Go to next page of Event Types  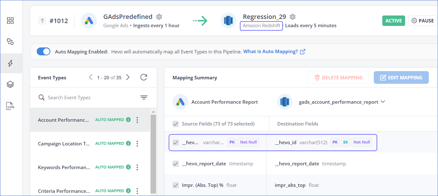128,77
